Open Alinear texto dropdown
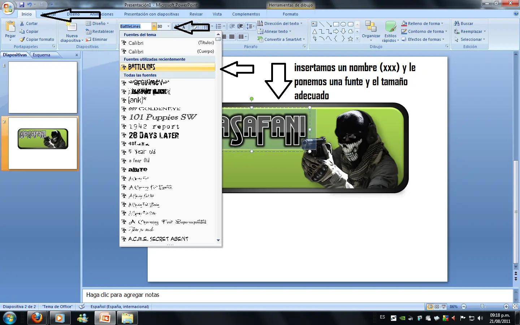This screenshot has width=520, height=325. click(x=274, y=31)
